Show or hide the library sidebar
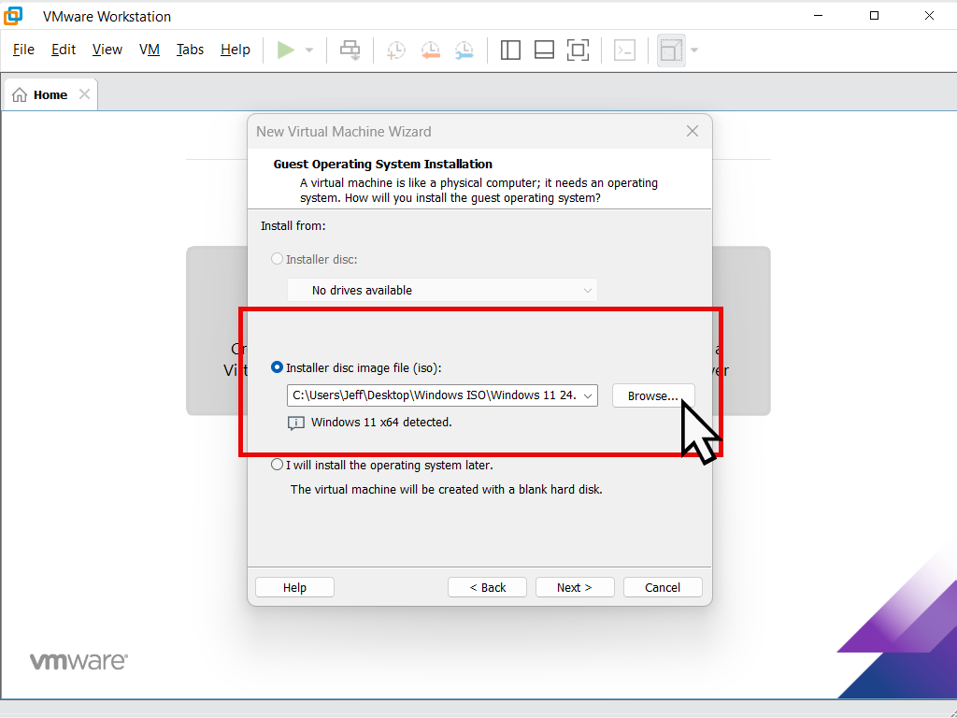The height and width of the screenshot is (718, 957). 510,50
